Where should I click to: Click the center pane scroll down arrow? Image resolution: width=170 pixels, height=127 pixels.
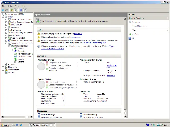125,117
